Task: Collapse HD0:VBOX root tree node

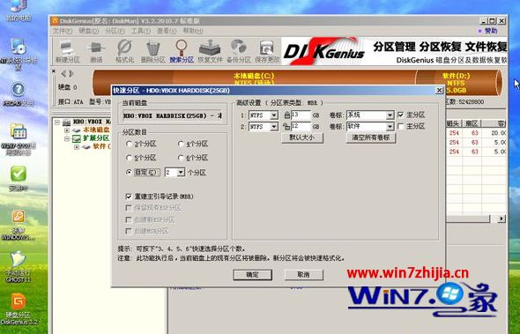Action: pyautogui.click(x=57, y=122)
